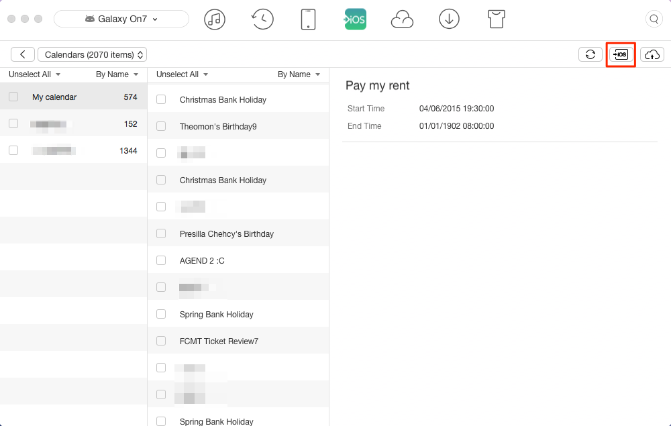Check the My calendar checkbox
The image size is (671, 426).
[x=13, y=97]
